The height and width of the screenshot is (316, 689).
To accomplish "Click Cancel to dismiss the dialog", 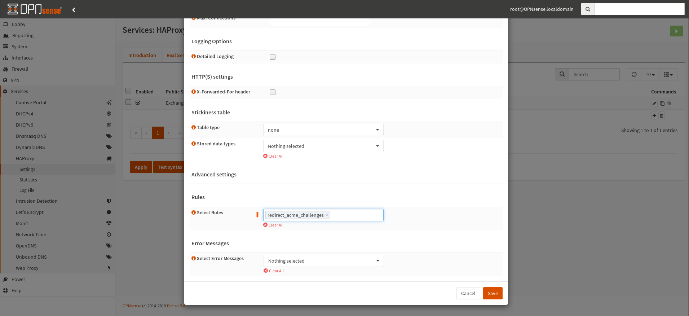I will [468, 293].
